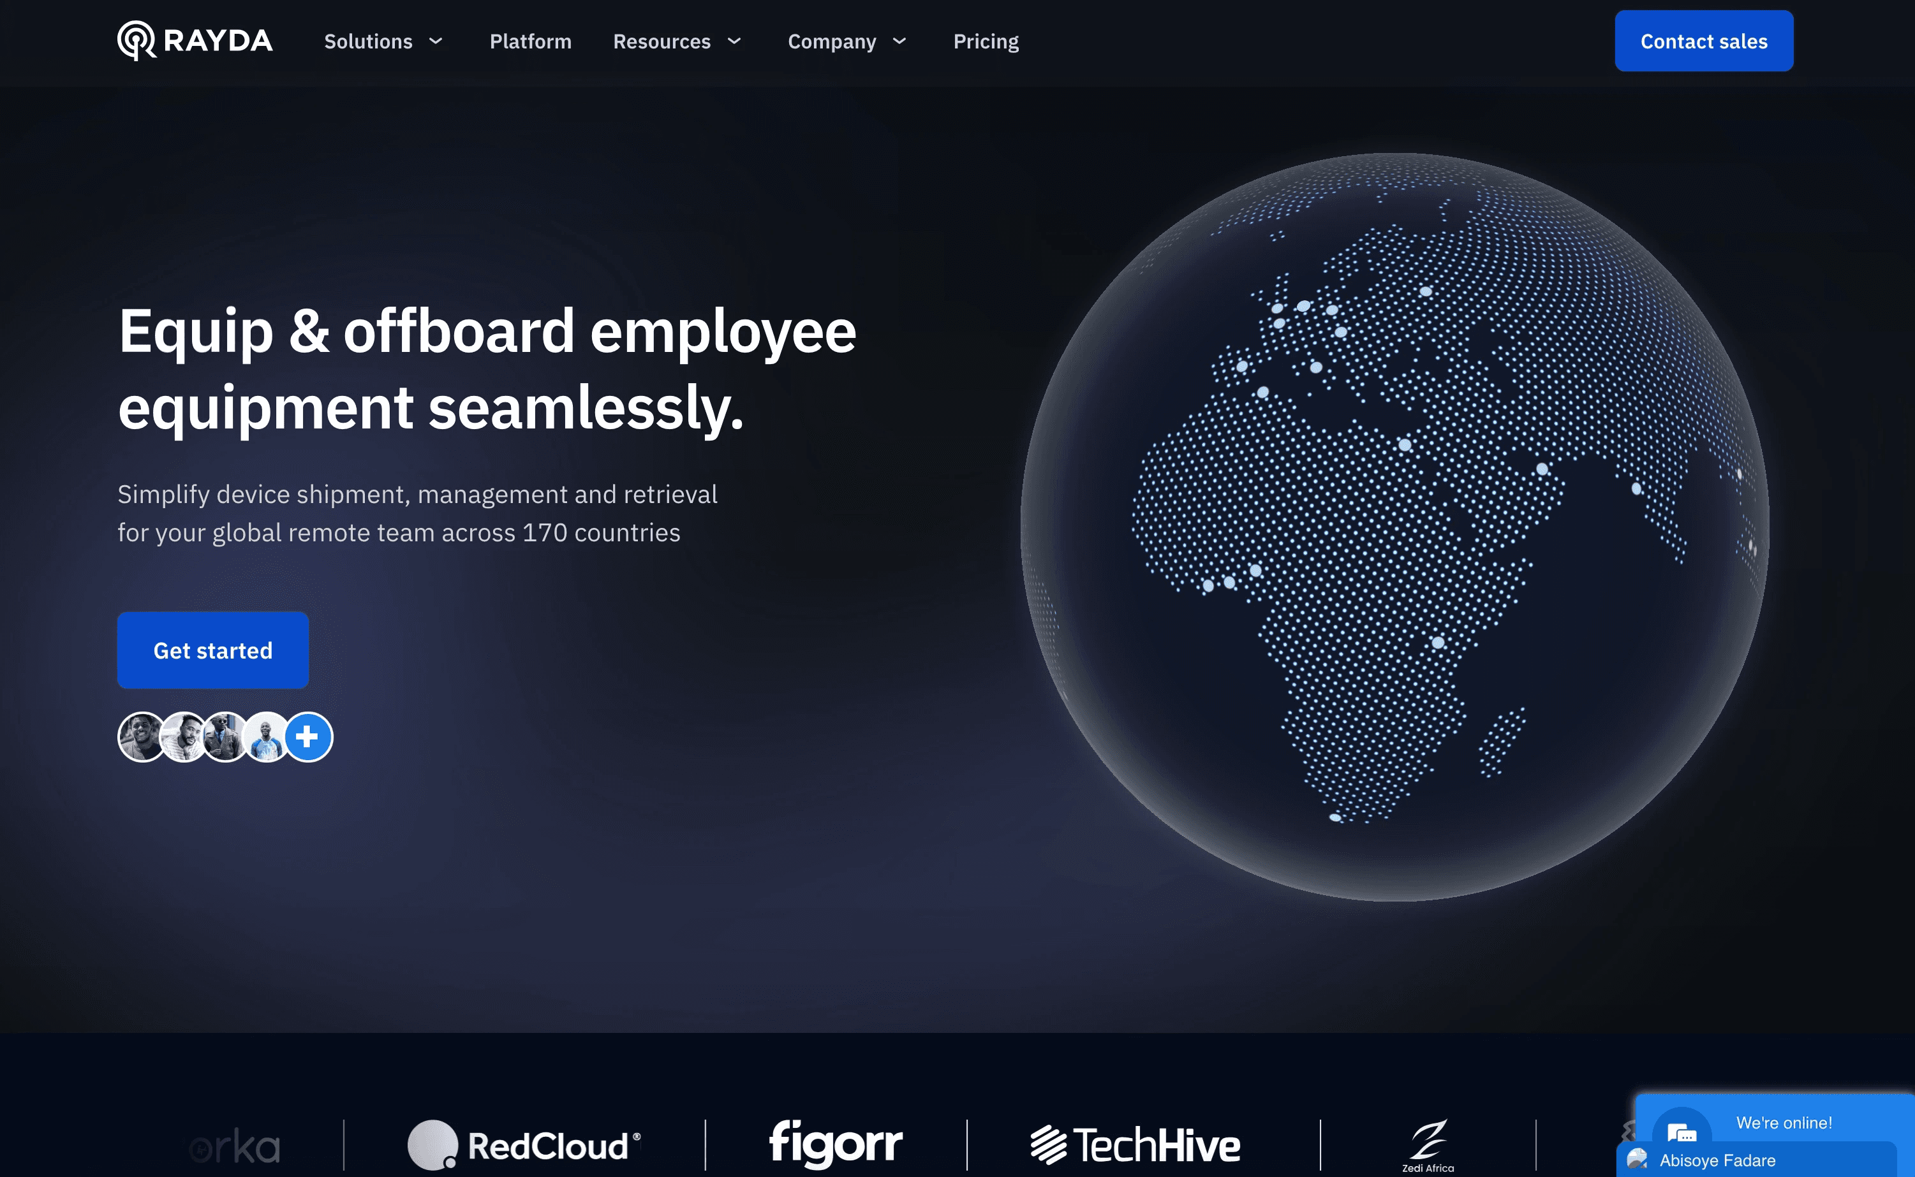Image resolution: width=1915 pixels, height=1177 pixels.
Task: Click the interactive dotted globe
Action: coord(1394,527)
